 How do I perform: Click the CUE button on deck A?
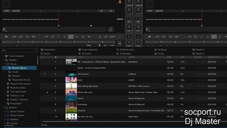point(14,37)
